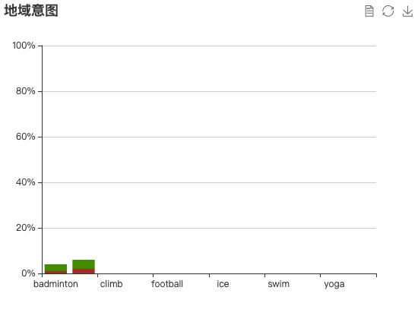Click the restore refresh icon
The height and width of the screenshot is (319, 418).
coord(388,11)
